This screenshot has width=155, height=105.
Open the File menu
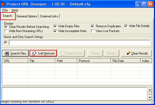5,10
